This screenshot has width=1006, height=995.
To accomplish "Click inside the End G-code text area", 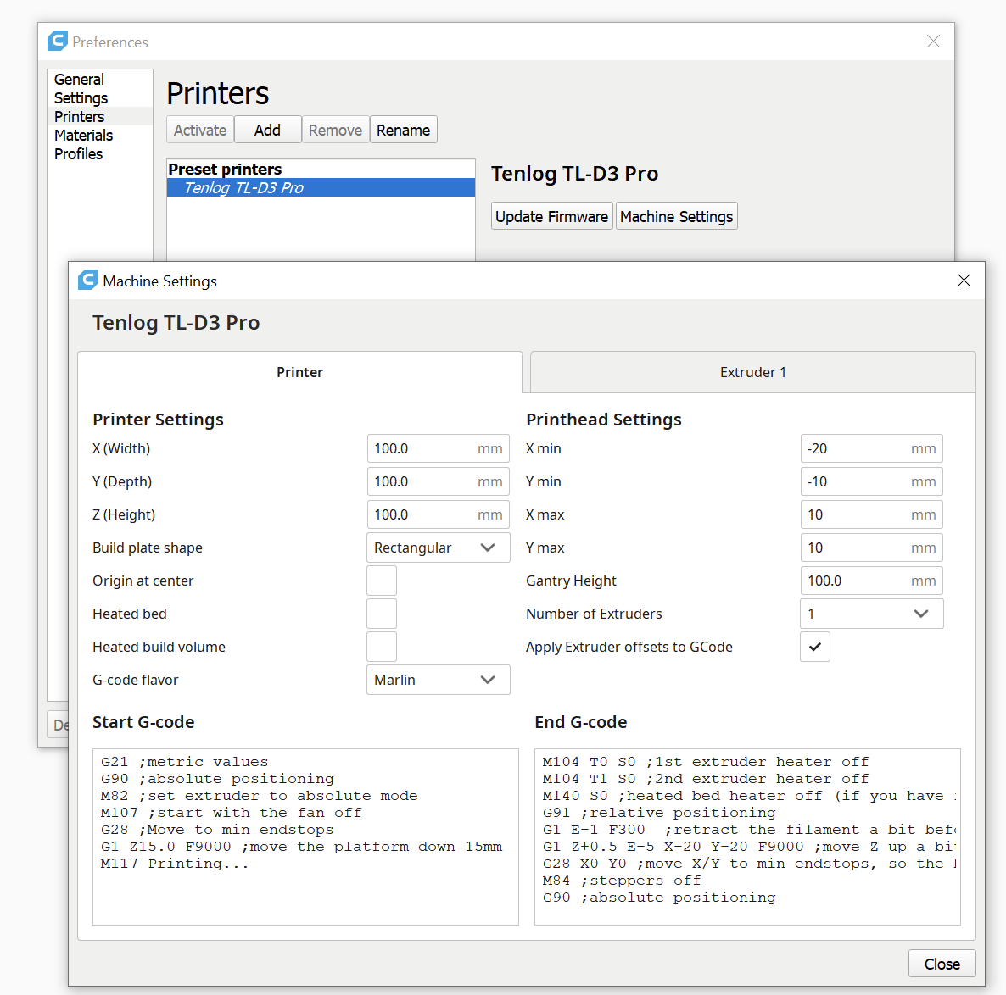I will tap(747, 837).
